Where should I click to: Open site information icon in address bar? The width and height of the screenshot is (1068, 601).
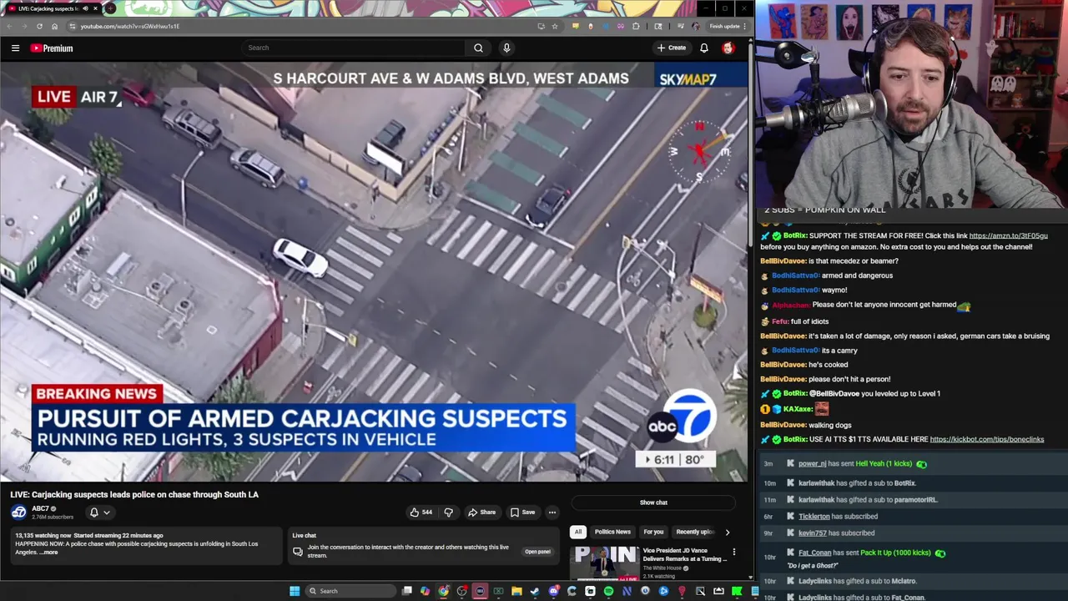[x=72, y=27]
